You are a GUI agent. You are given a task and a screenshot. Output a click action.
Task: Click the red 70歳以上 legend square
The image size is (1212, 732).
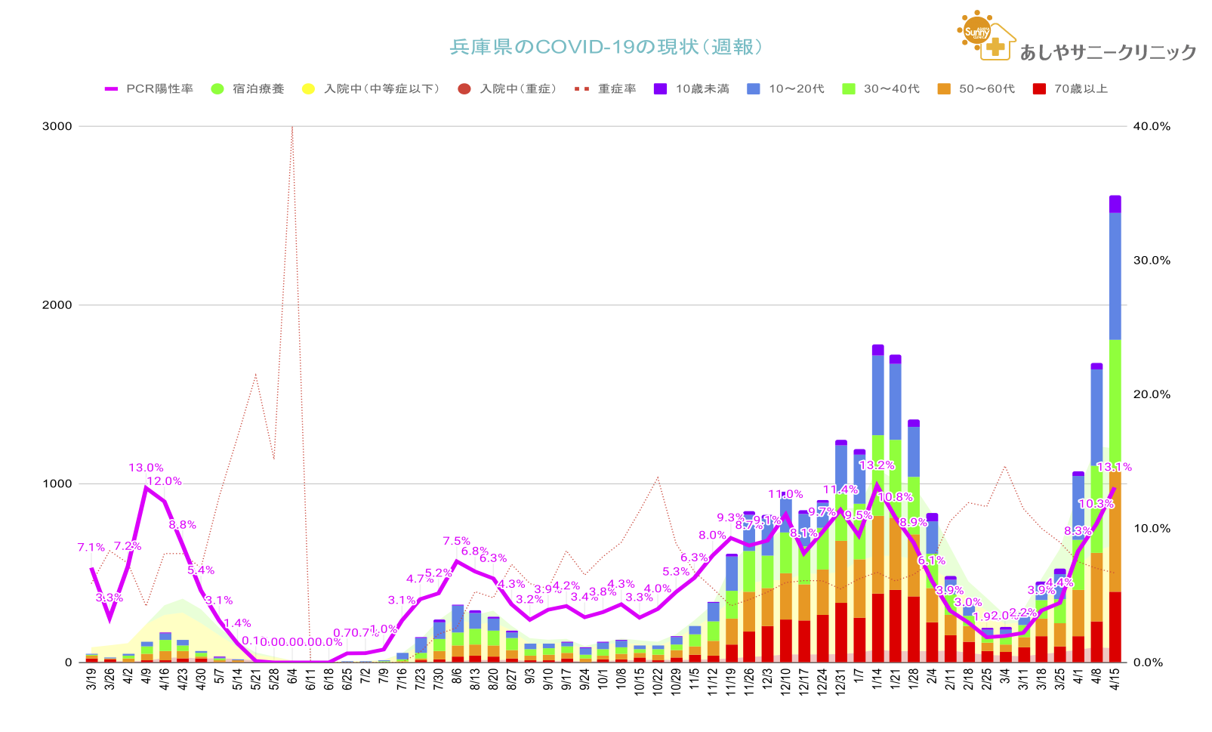click(x=1039, y=89)
